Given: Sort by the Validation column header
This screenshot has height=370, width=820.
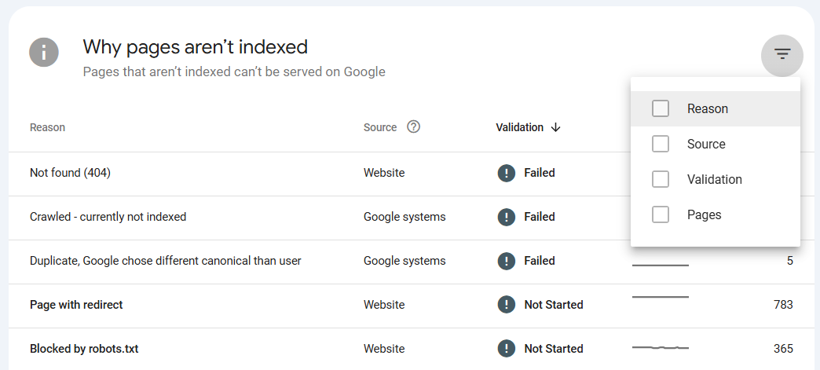Looking at the screenshot, I should [x=519, y=127].
